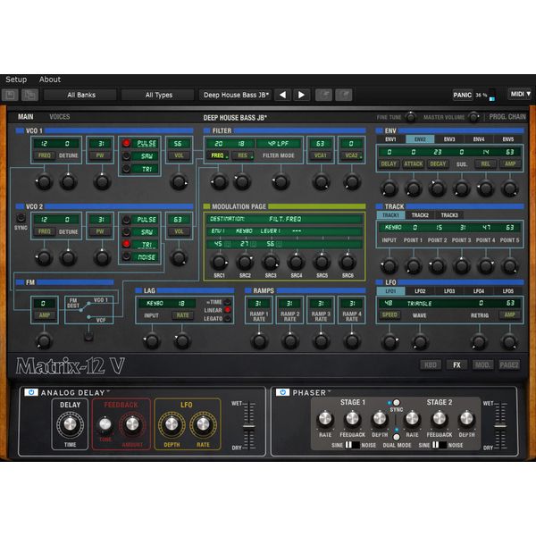Show the KBD panel tab
Viewport: 536px width, 536px height.
(x=430, y=364)
